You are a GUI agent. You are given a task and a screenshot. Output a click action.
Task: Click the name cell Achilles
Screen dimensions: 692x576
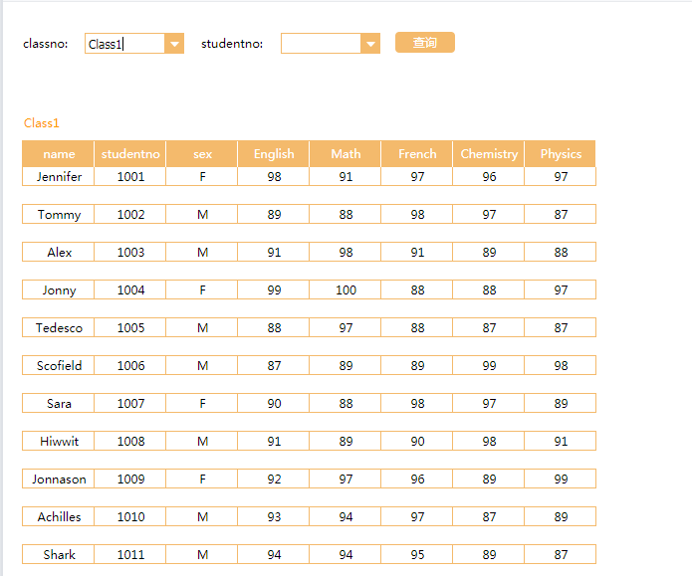tap(59, 516)
